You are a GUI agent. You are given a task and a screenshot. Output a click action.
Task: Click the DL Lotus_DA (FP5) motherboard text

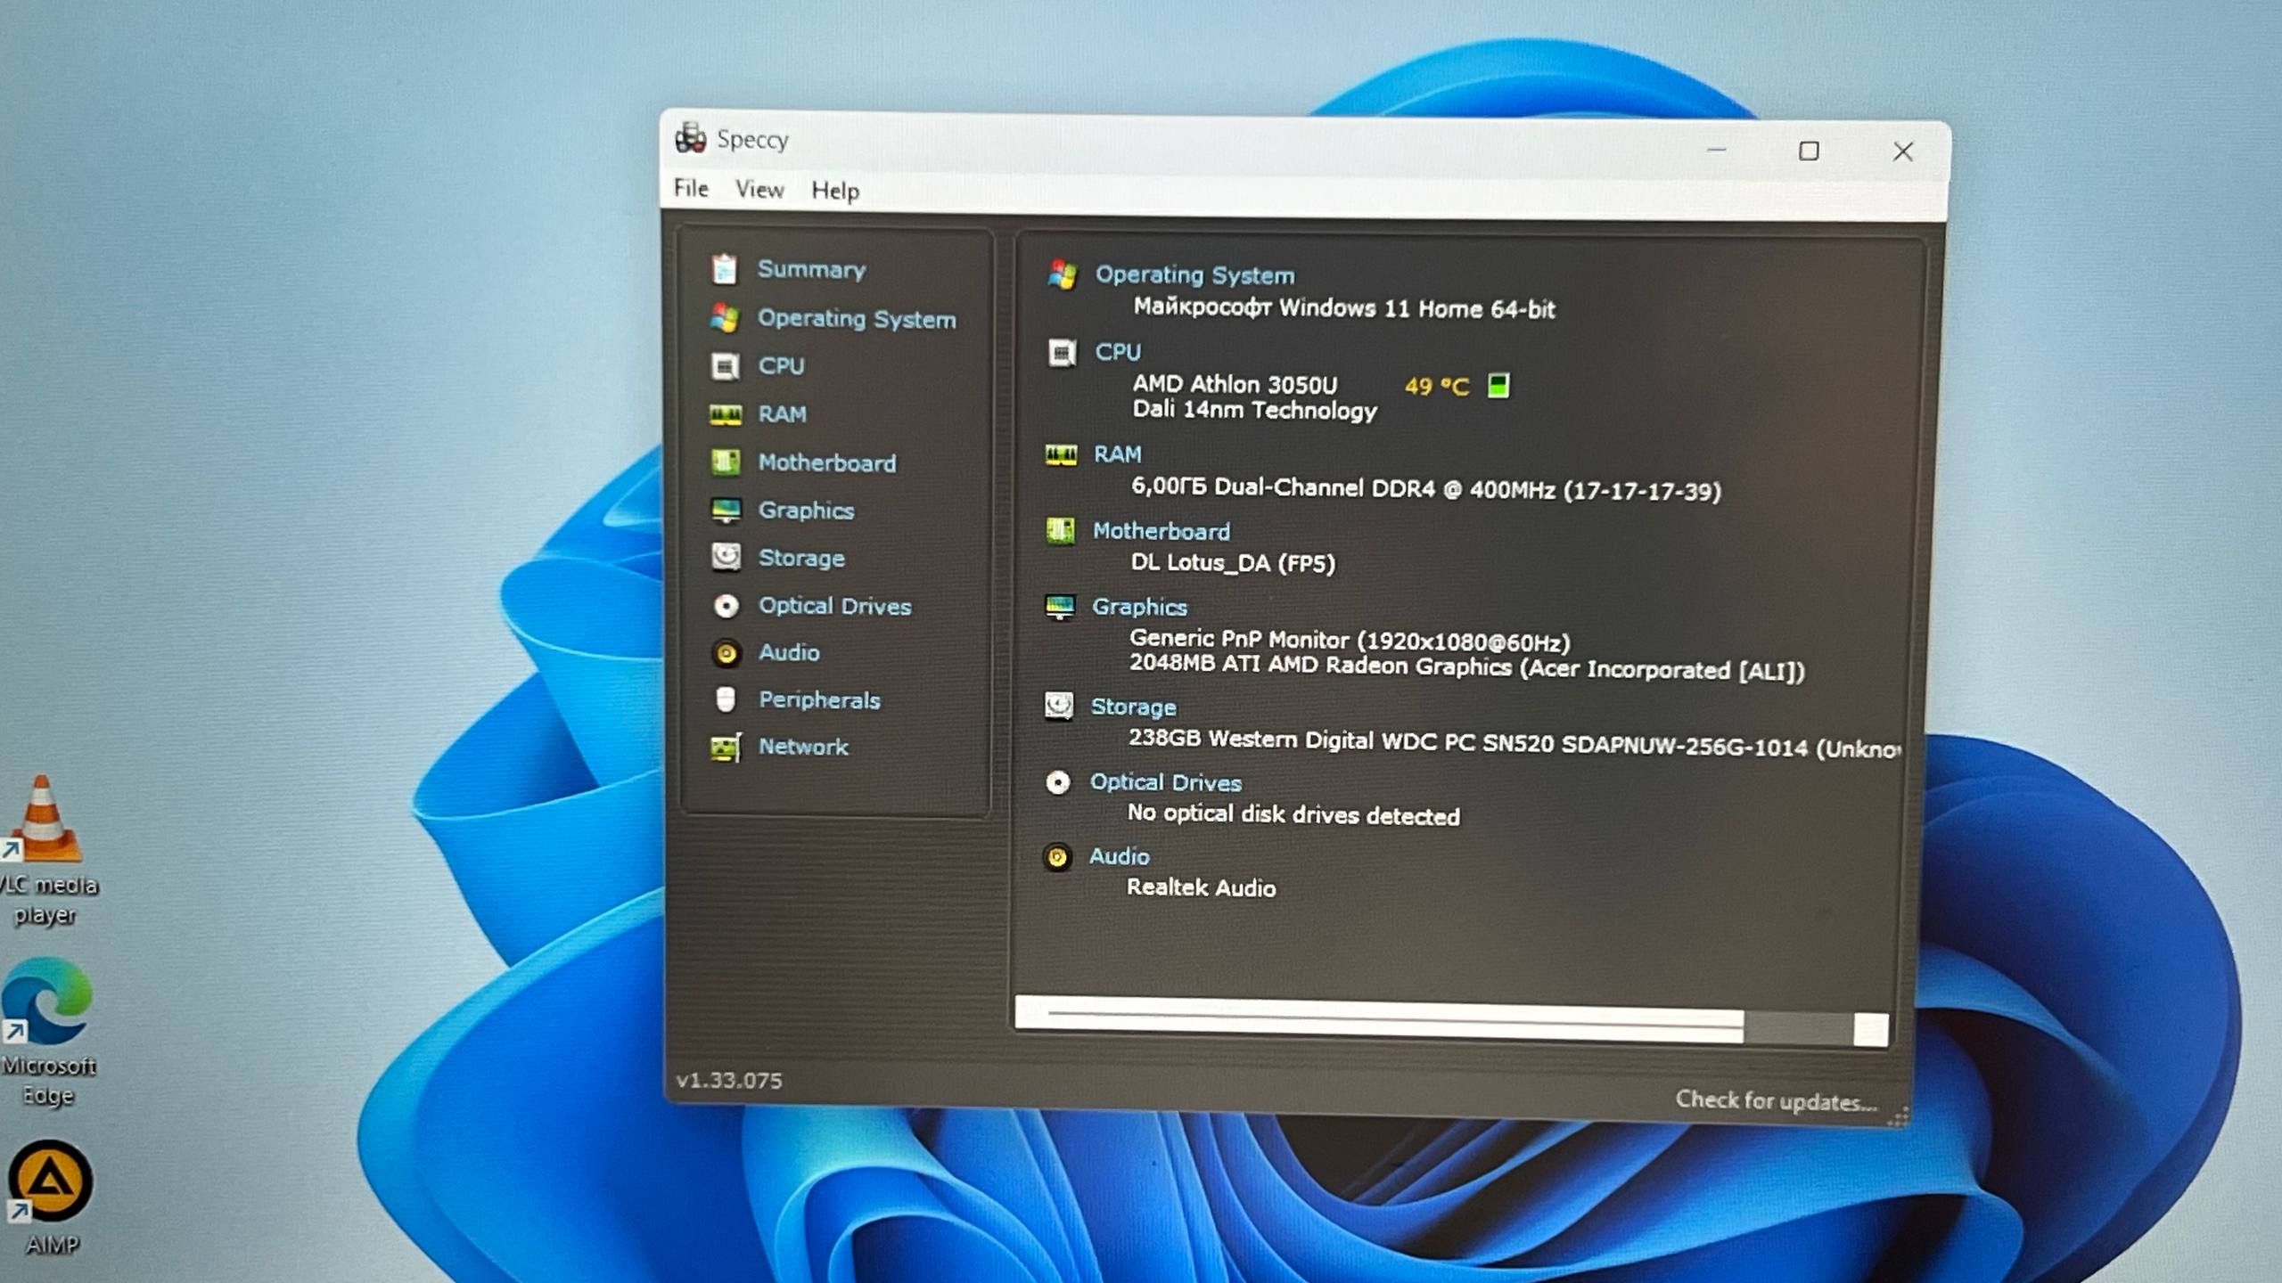click(1233, 563)
